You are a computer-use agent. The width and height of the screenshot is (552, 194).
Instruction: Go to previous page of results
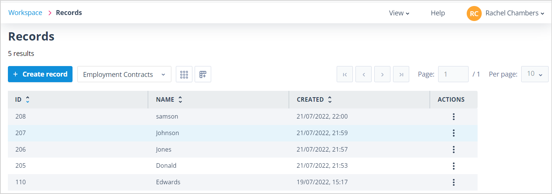[363, 74]
